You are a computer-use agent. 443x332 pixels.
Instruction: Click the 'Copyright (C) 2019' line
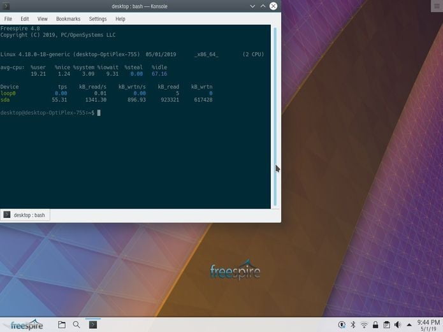(58, 35)
